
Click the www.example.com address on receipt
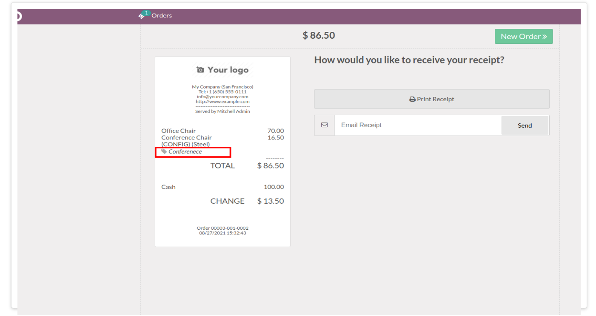(x=222, y=102)
